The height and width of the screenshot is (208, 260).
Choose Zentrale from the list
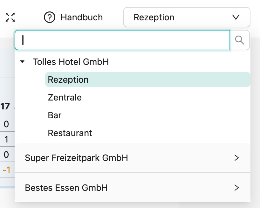65,97
